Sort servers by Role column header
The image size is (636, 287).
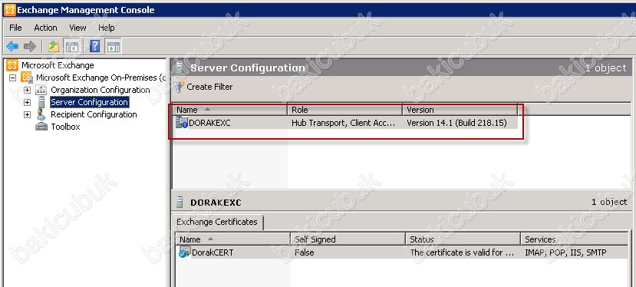[x=345, y=110]
